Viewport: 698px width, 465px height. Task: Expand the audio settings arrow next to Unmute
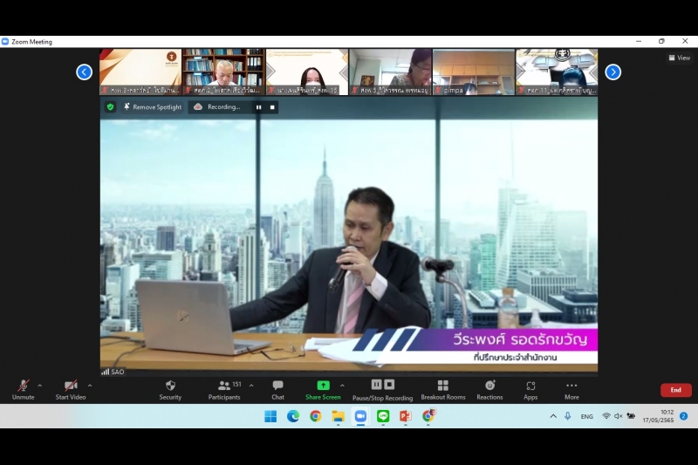[39, 385]
